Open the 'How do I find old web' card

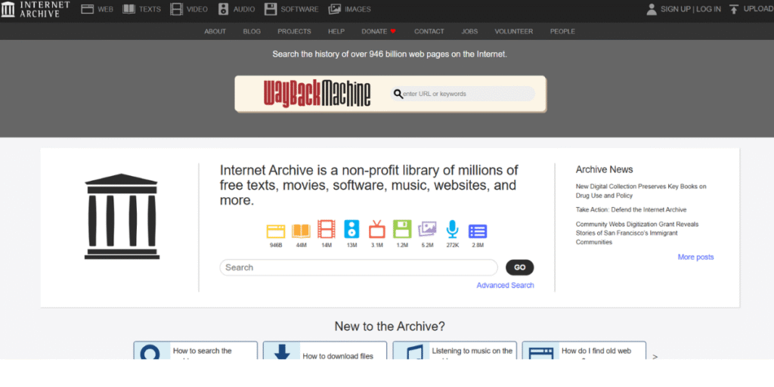coord(584,350)
